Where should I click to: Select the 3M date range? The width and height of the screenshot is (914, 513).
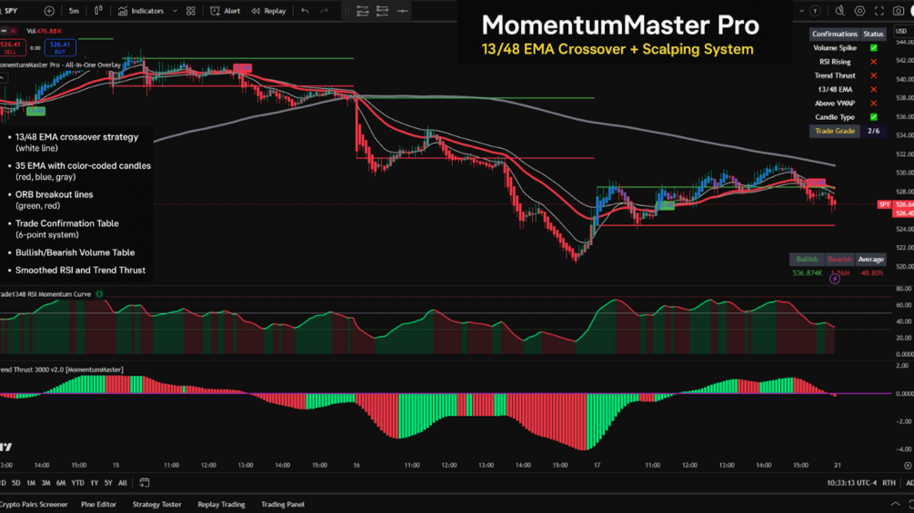click(46, 483)
